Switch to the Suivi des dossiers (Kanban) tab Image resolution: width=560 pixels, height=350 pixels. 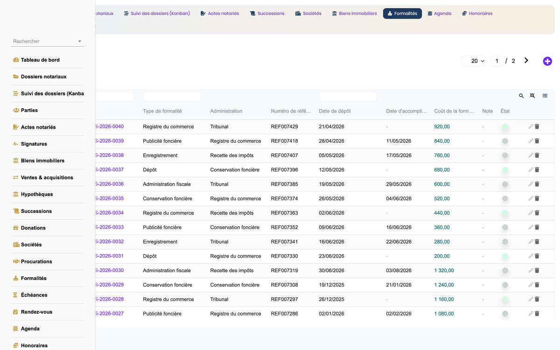[x=157, y=14]
